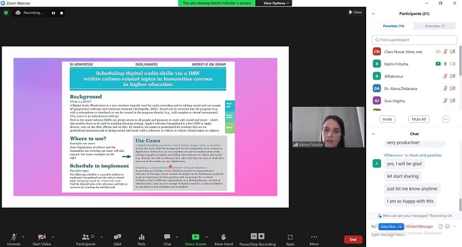Pause the recording from top-left indicator

click(53, 12)
